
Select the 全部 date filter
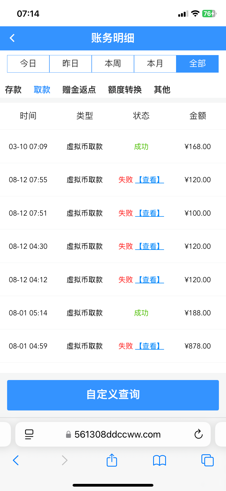point(197,64)
